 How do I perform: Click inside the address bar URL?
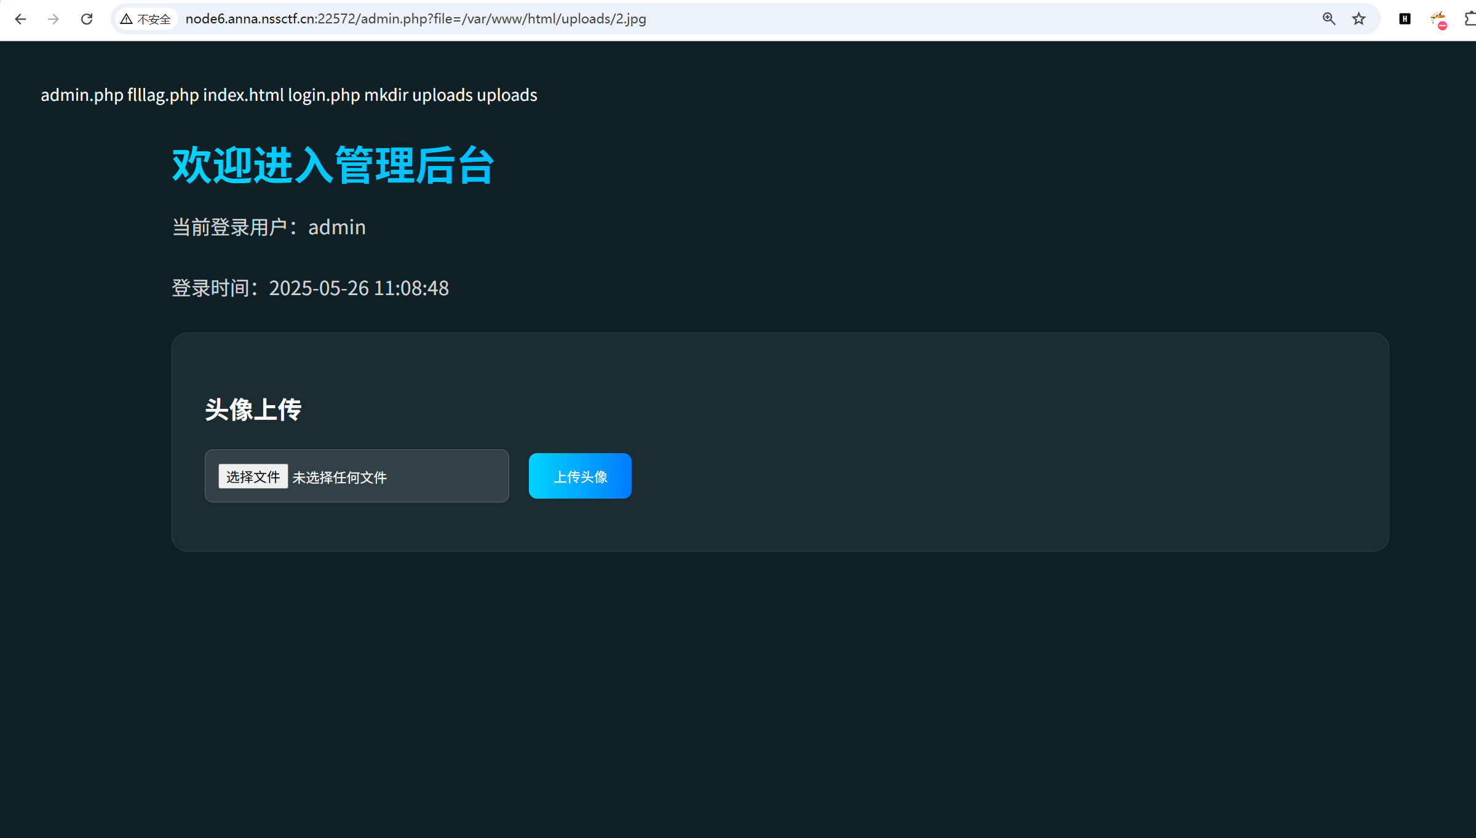(415, 19)
